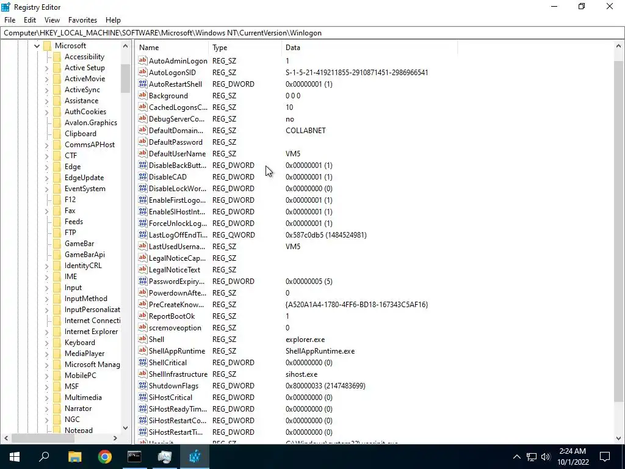Click the LastLogOffEndTime QWORD icon
The width and height of the screenshot is (625, 469).
click(142, 234)
